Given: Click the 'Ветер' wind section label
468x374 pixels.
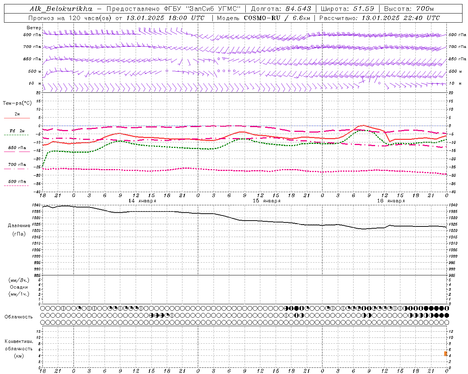Looking at the screenshot, I should (34, 28).
